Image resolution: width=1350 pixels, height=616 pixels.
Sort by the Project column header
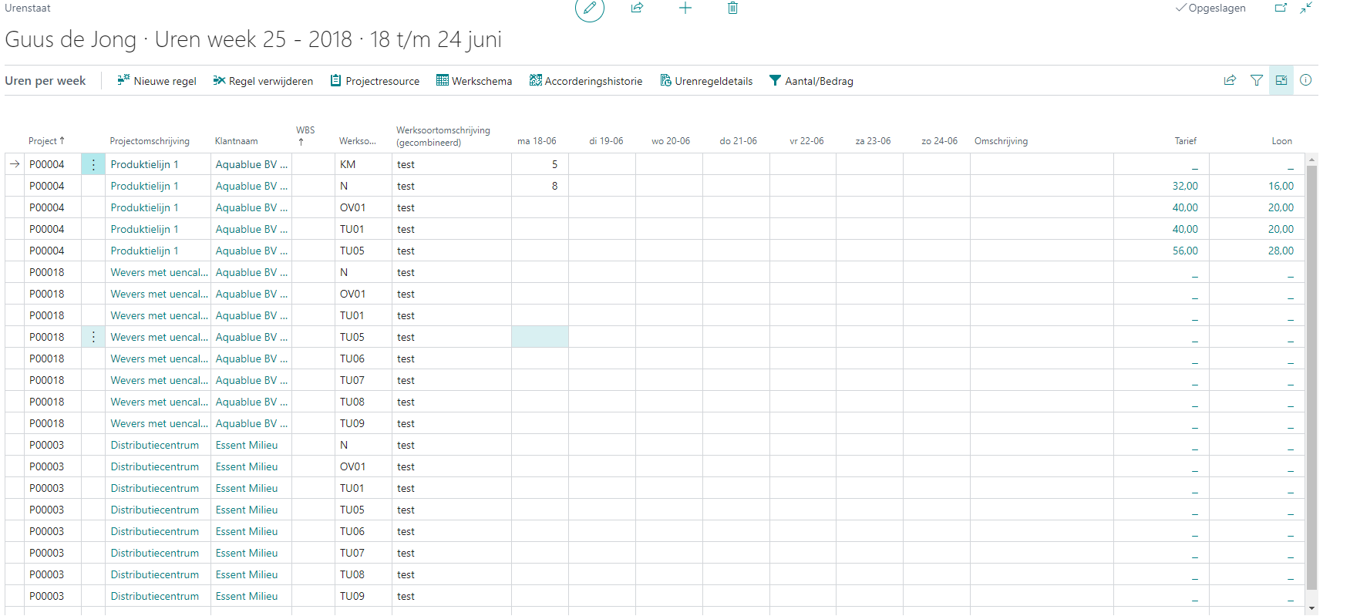point(45,141)
